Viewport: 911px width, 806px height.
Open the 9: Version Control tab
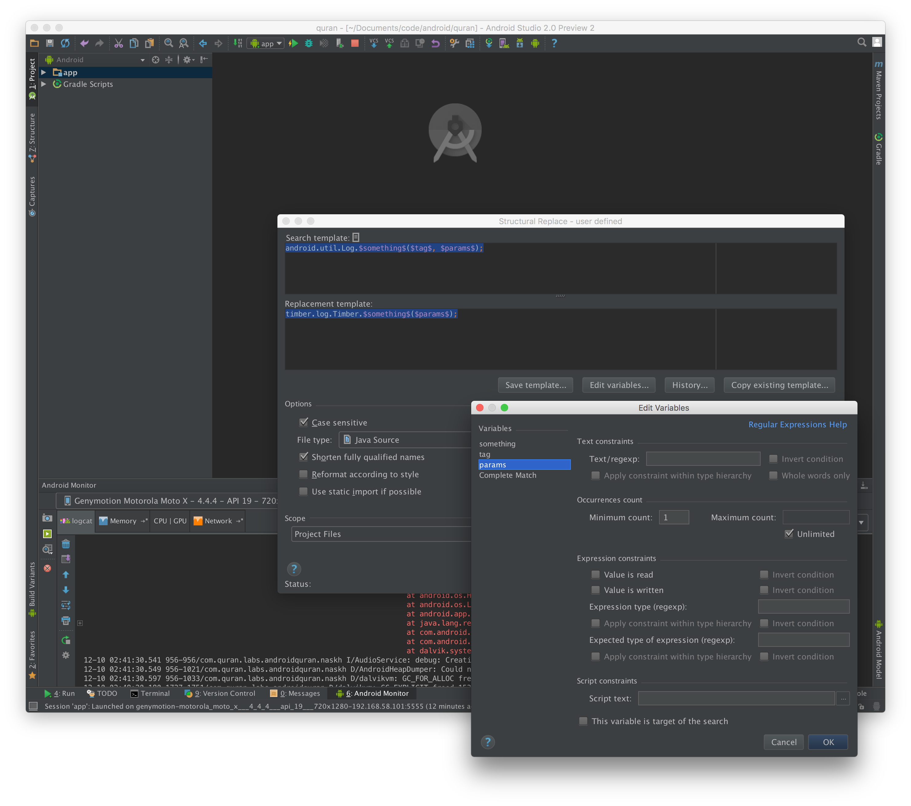tap(220, 693)
